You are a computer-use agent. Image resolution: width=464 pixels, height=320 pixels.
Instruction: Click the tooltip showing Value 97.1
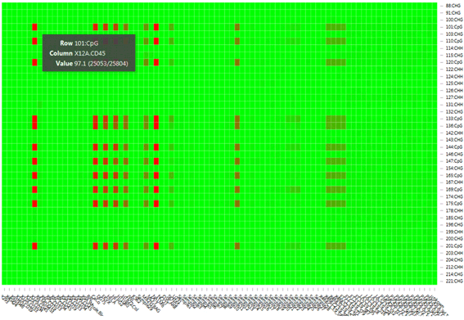coord(89,53)
